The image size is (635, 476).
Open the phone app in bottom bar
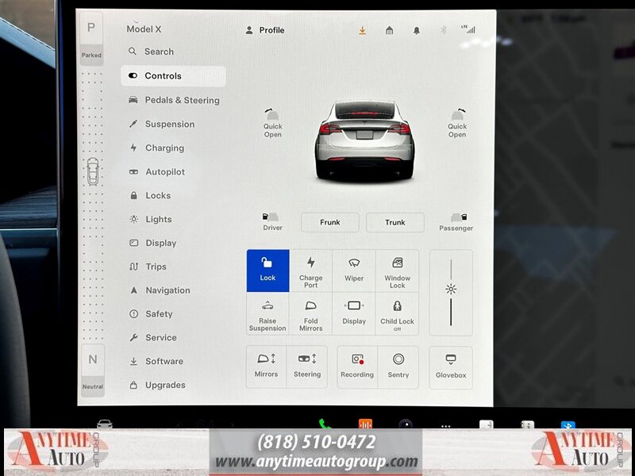click(325, 424)
